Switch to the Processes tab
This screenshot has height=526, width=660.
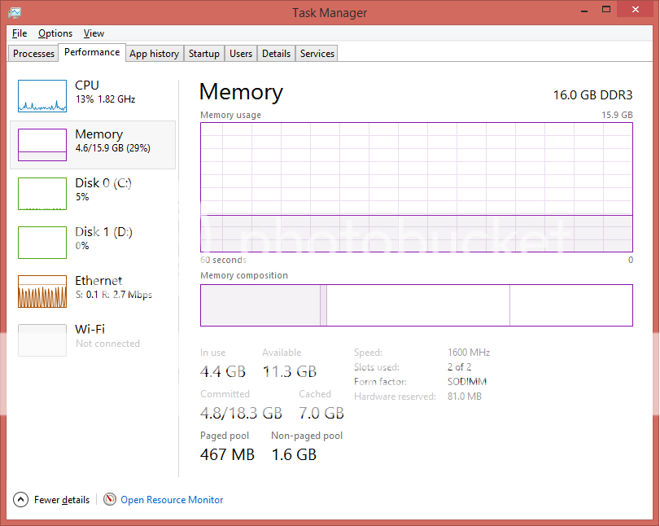tap(33, 53)
